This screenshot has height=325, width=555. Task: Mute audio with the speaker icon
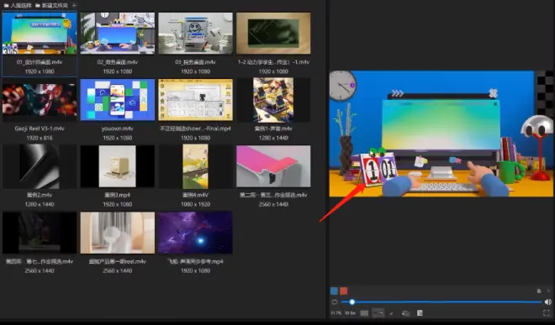548,302
